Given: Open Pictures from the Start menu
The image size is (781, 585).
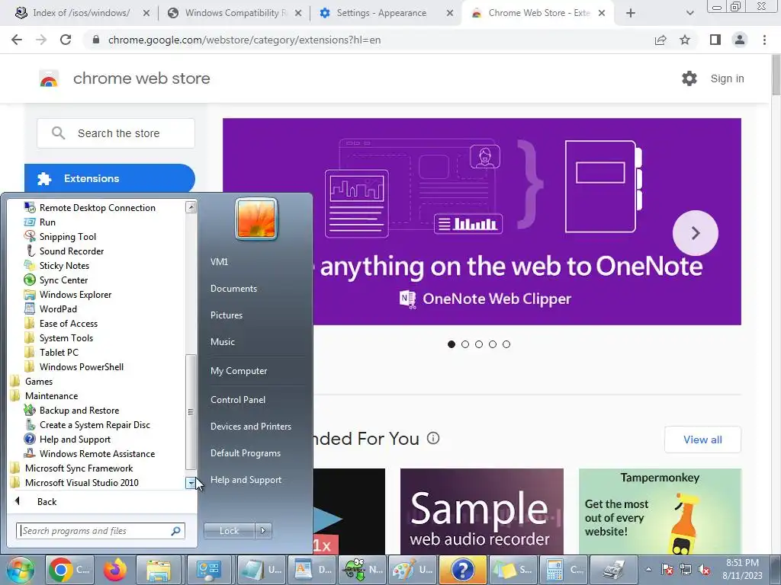Looking at the screenshot, I should [226, 315].
